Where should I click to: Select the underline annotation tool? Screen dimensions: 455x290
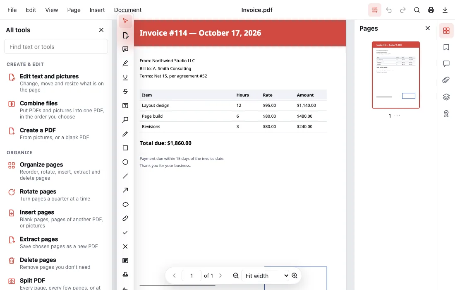[x=125, y=77]
